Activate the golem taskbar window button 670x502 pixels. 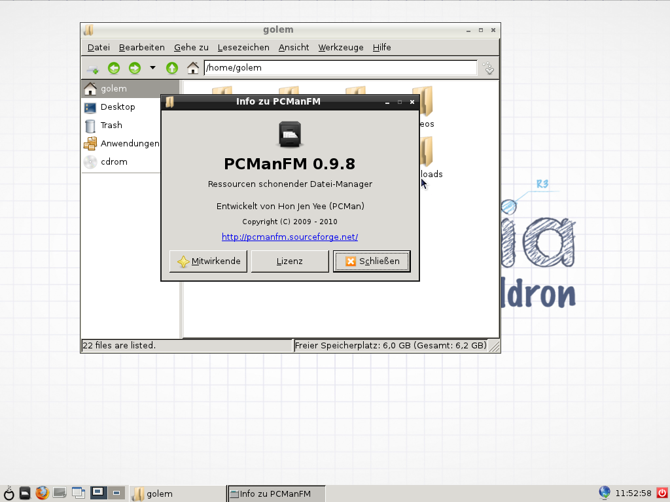pyautogui.click(x=177, y=494)
